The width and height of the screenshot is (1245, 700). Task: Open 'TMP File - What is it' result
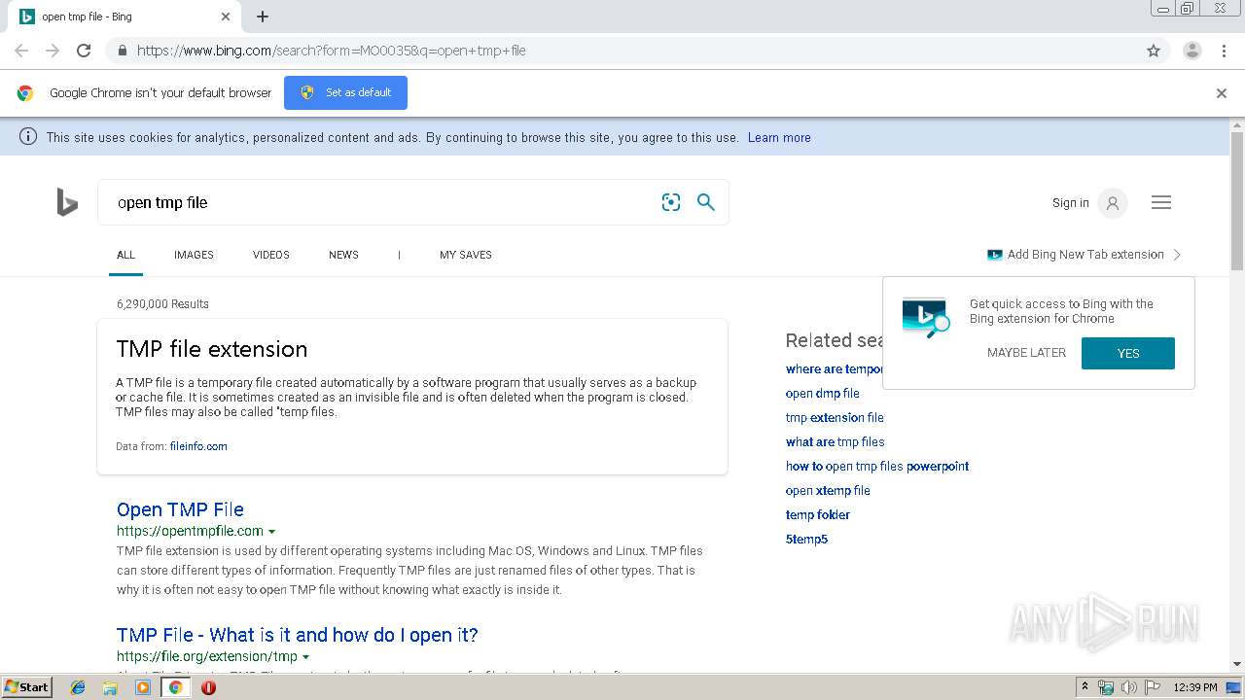point(298,635)
